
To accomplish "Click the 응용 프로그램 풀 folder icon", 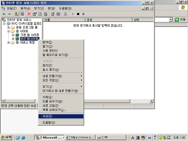I will click(13, 27).
